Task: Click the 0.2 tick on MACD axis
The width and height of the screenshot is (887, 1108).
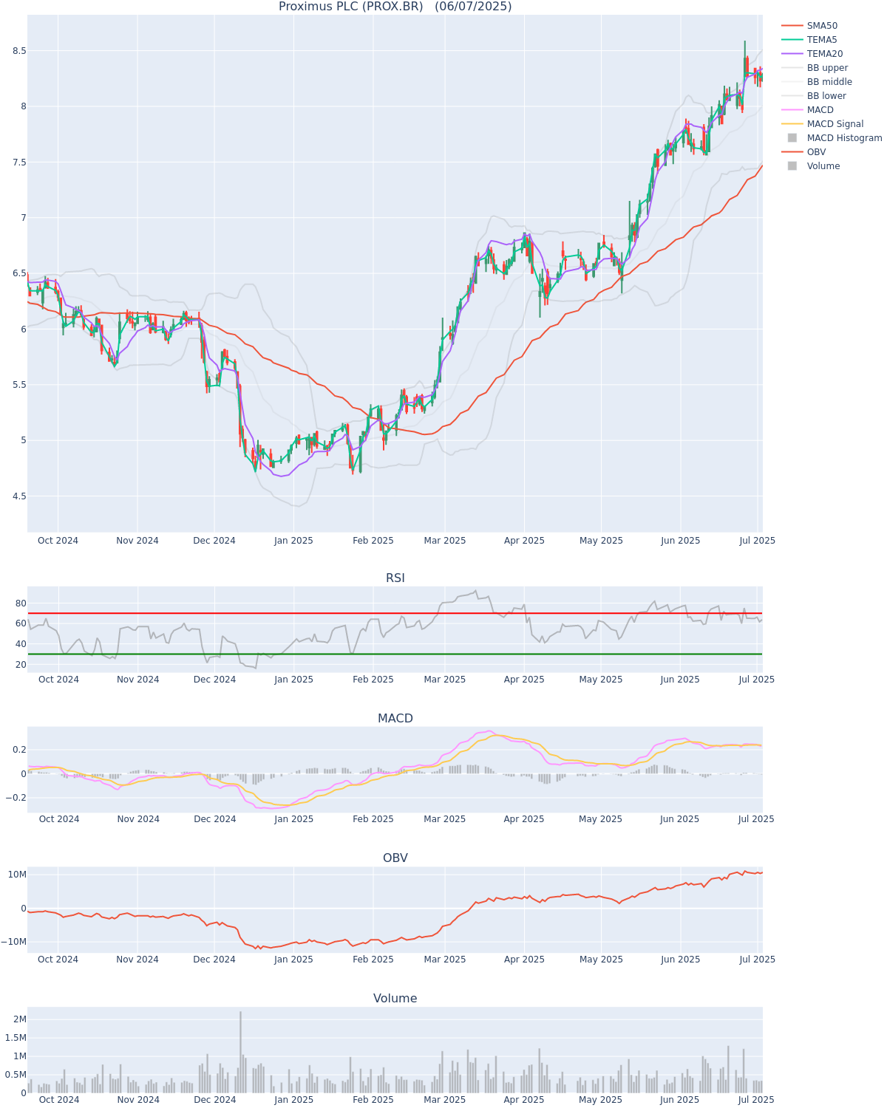Action: [x=19, y=750]
